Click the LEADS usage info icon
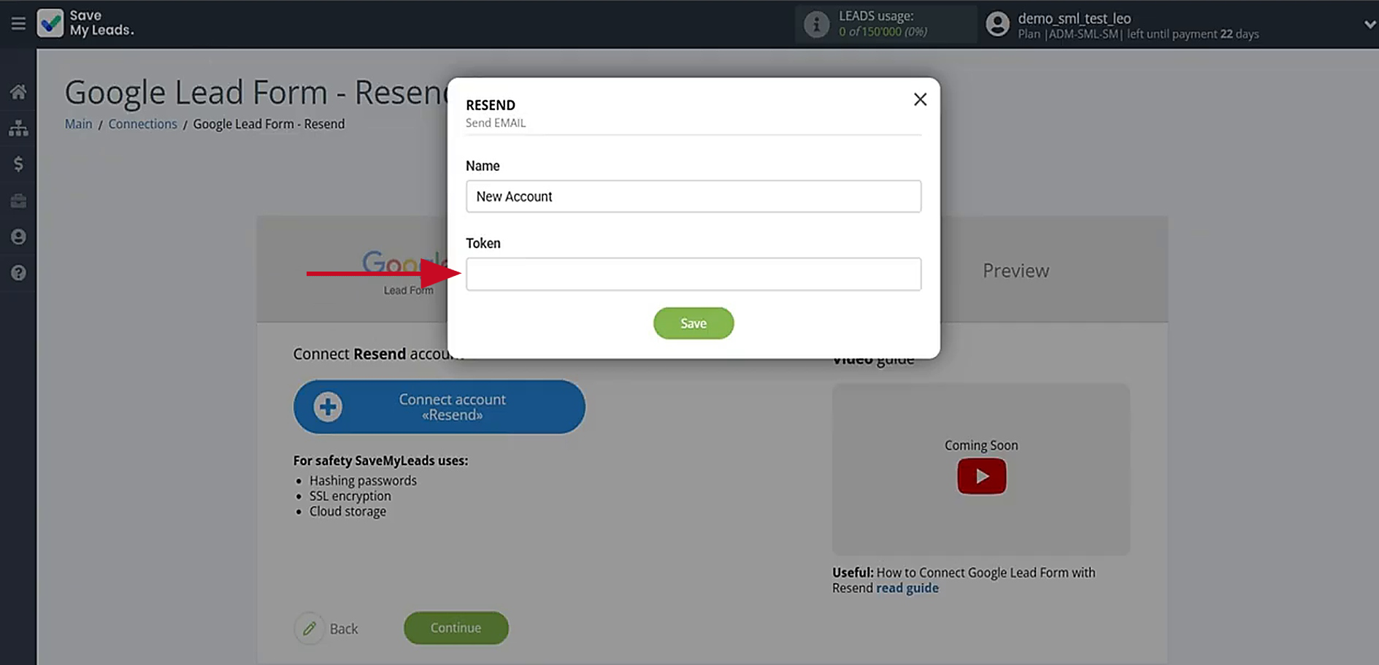The height and width of the screenshot is (665, 1379). coord(816,24)
